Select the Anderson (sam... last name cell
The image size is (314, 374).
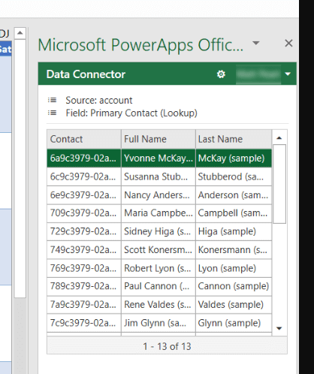click(234, 195)
